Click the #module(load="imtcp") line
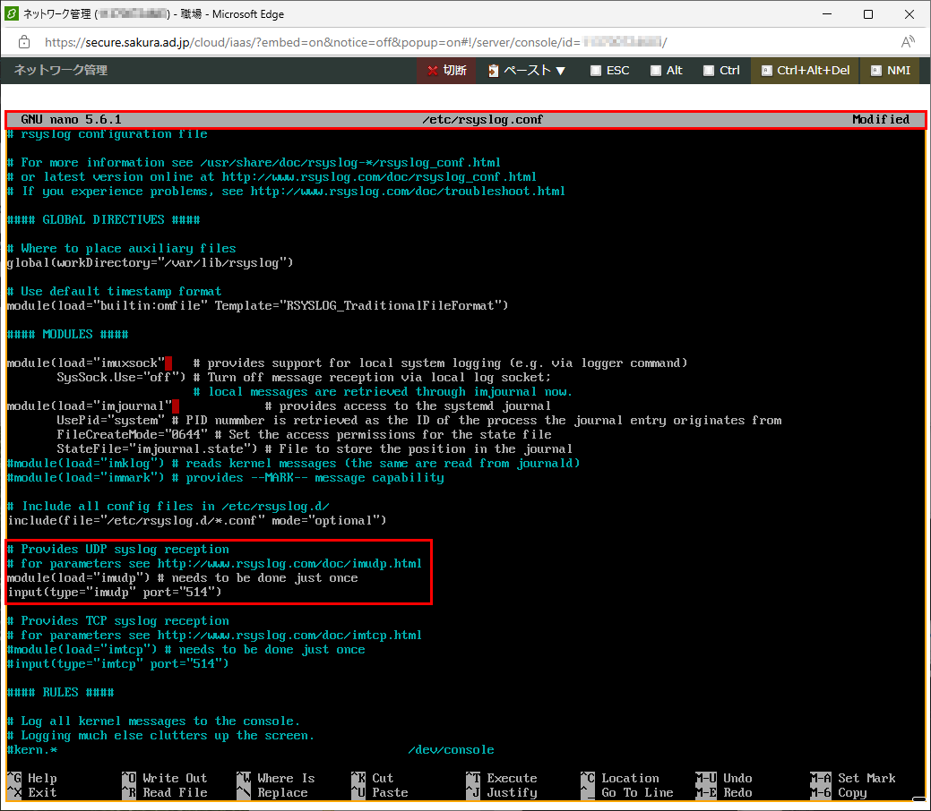This screenshot has height=811, width=931. pos(186,650)
